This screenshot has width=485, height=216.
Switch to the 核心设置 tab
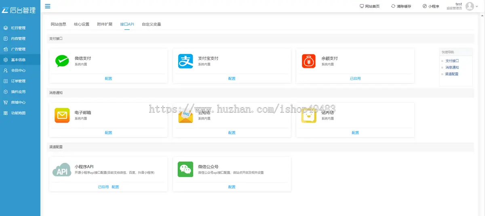[82, 24]
